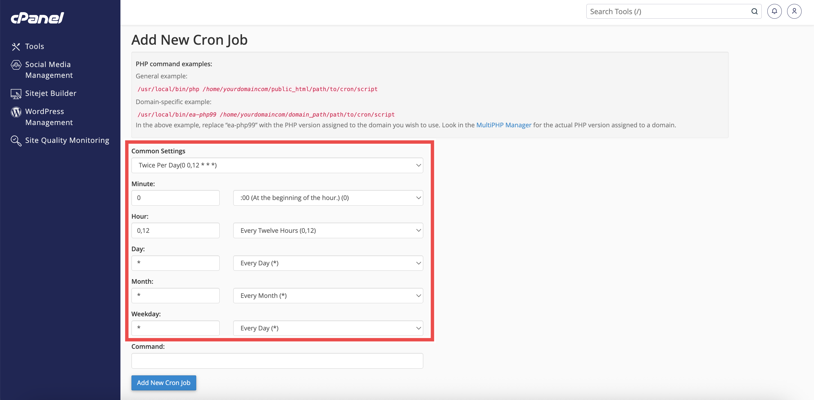The height and width of the screenshot is (400, 814).
Task: Click into the Command input field
Action: click(x=277, y=360)
